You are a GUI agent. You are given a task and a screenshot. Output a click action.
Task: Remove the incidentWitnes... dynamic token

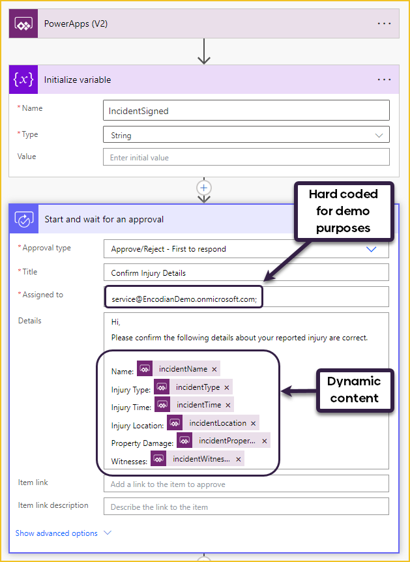(x=239, y=459)
